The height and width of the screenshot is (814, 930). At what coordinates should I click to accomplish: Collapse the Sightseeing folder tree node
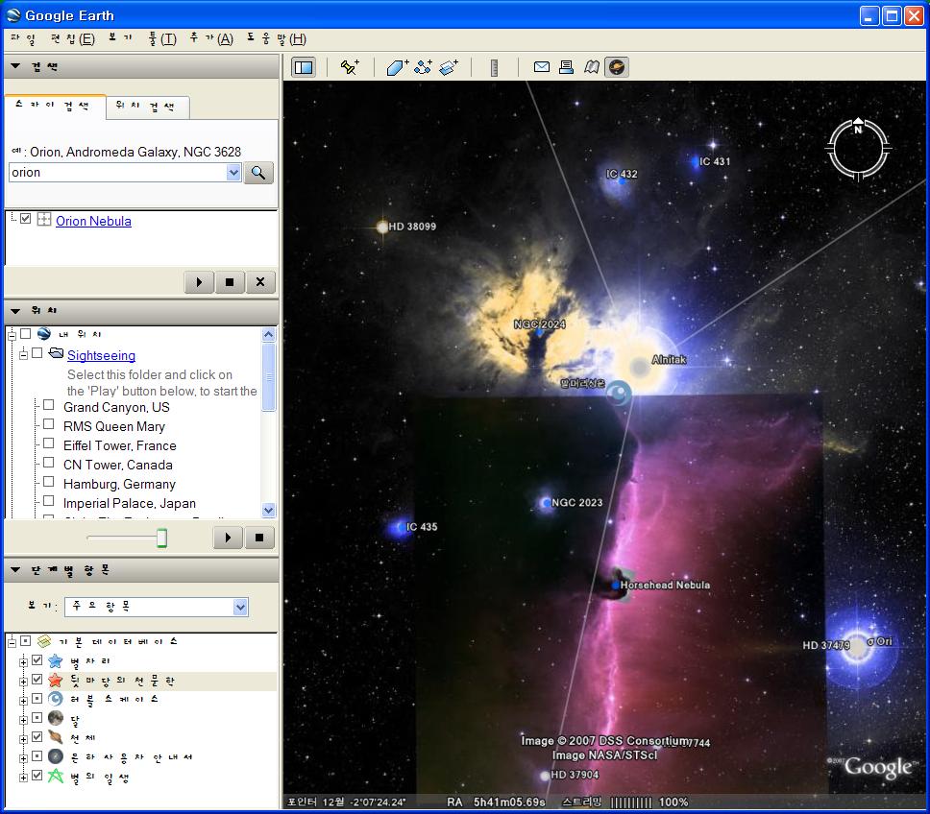pos(23,355)
